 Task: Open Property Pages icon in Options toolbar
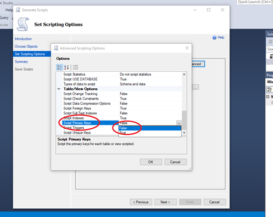coord(75,67)
